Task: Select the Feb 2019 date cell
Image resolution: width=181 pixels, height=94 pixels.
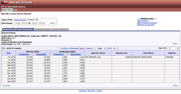Action: (9, 79)
